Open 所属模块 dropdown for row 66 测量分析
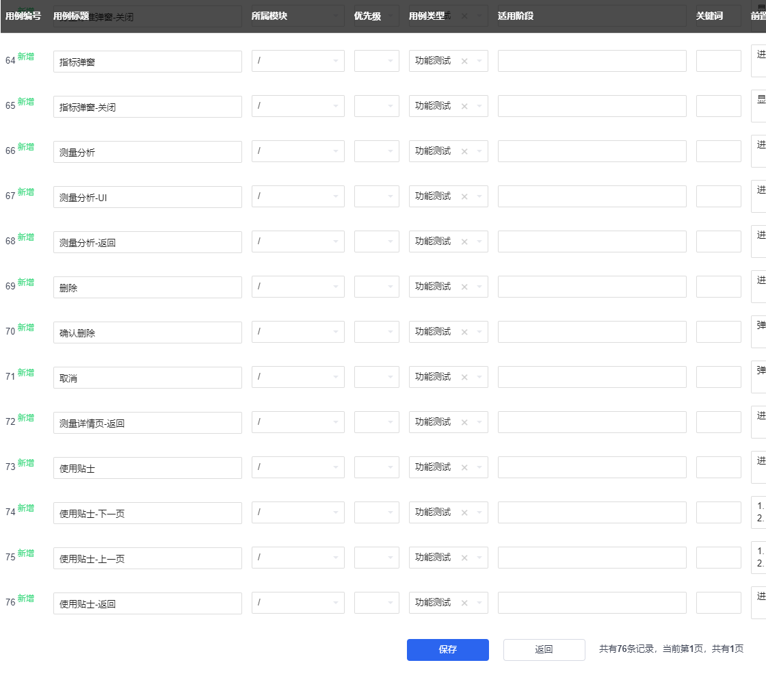766x678 pixels. click(298, 151)
